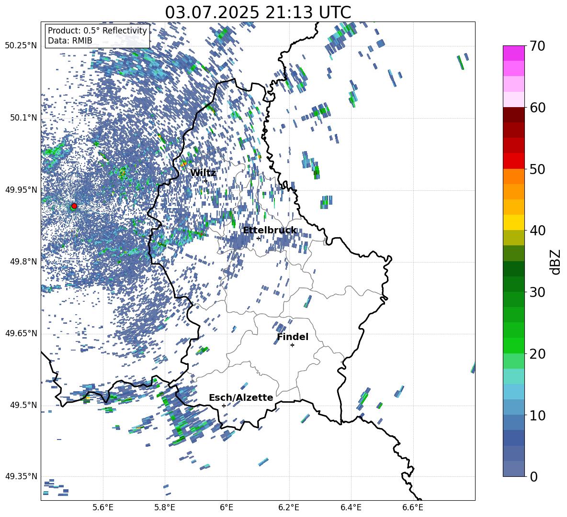Click the red radar site marker
The image size is (567, 517).
pos(74,206)
